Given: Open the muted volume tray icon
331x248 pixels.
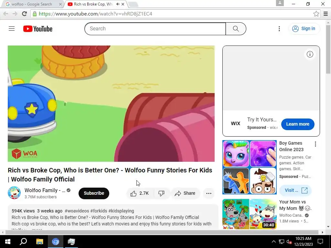Looking at the screenshot, I should pos(289,242).
